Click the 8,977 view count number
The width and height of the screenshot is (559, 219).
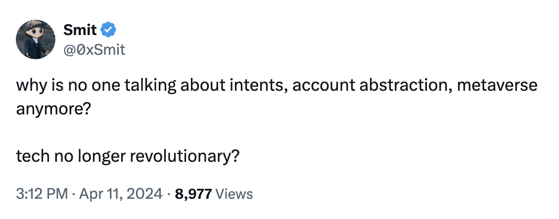click(193, 194)
